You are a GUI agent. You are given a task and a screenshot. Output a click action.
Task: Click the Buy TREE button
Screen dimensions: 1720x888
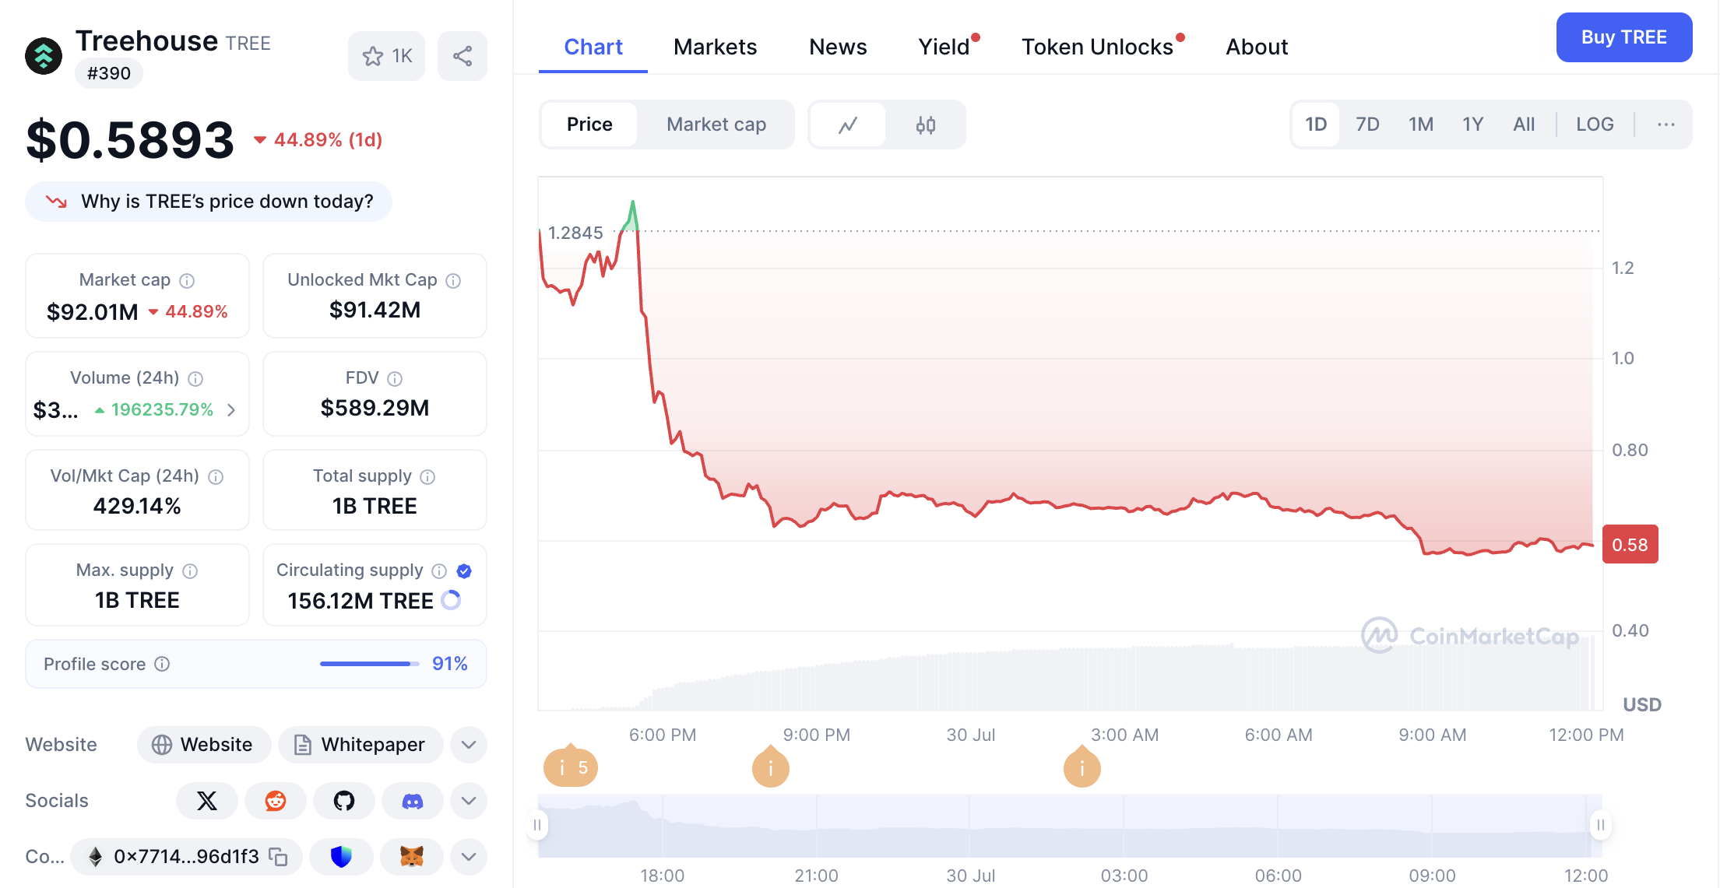[1624, 37]
